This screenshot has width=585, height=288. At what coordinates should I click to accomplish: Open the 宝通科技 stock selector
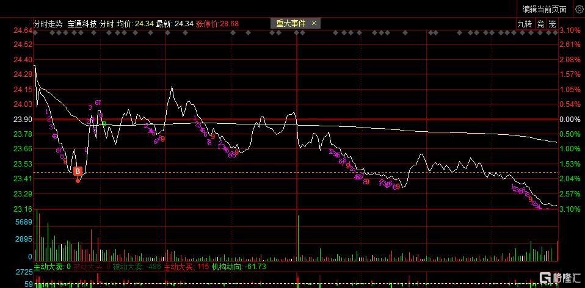point(82,24)
